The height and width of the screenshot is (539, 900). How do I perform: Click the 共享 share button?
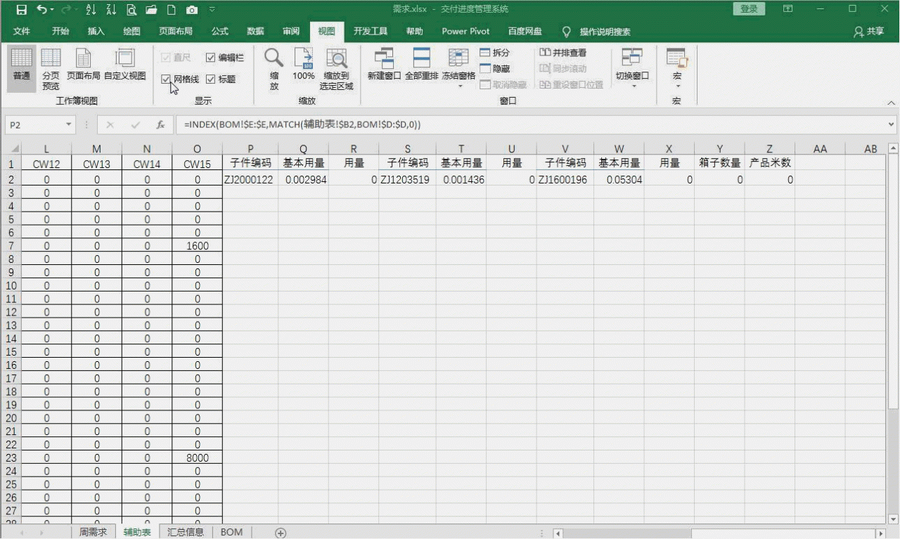pos(868,32)
